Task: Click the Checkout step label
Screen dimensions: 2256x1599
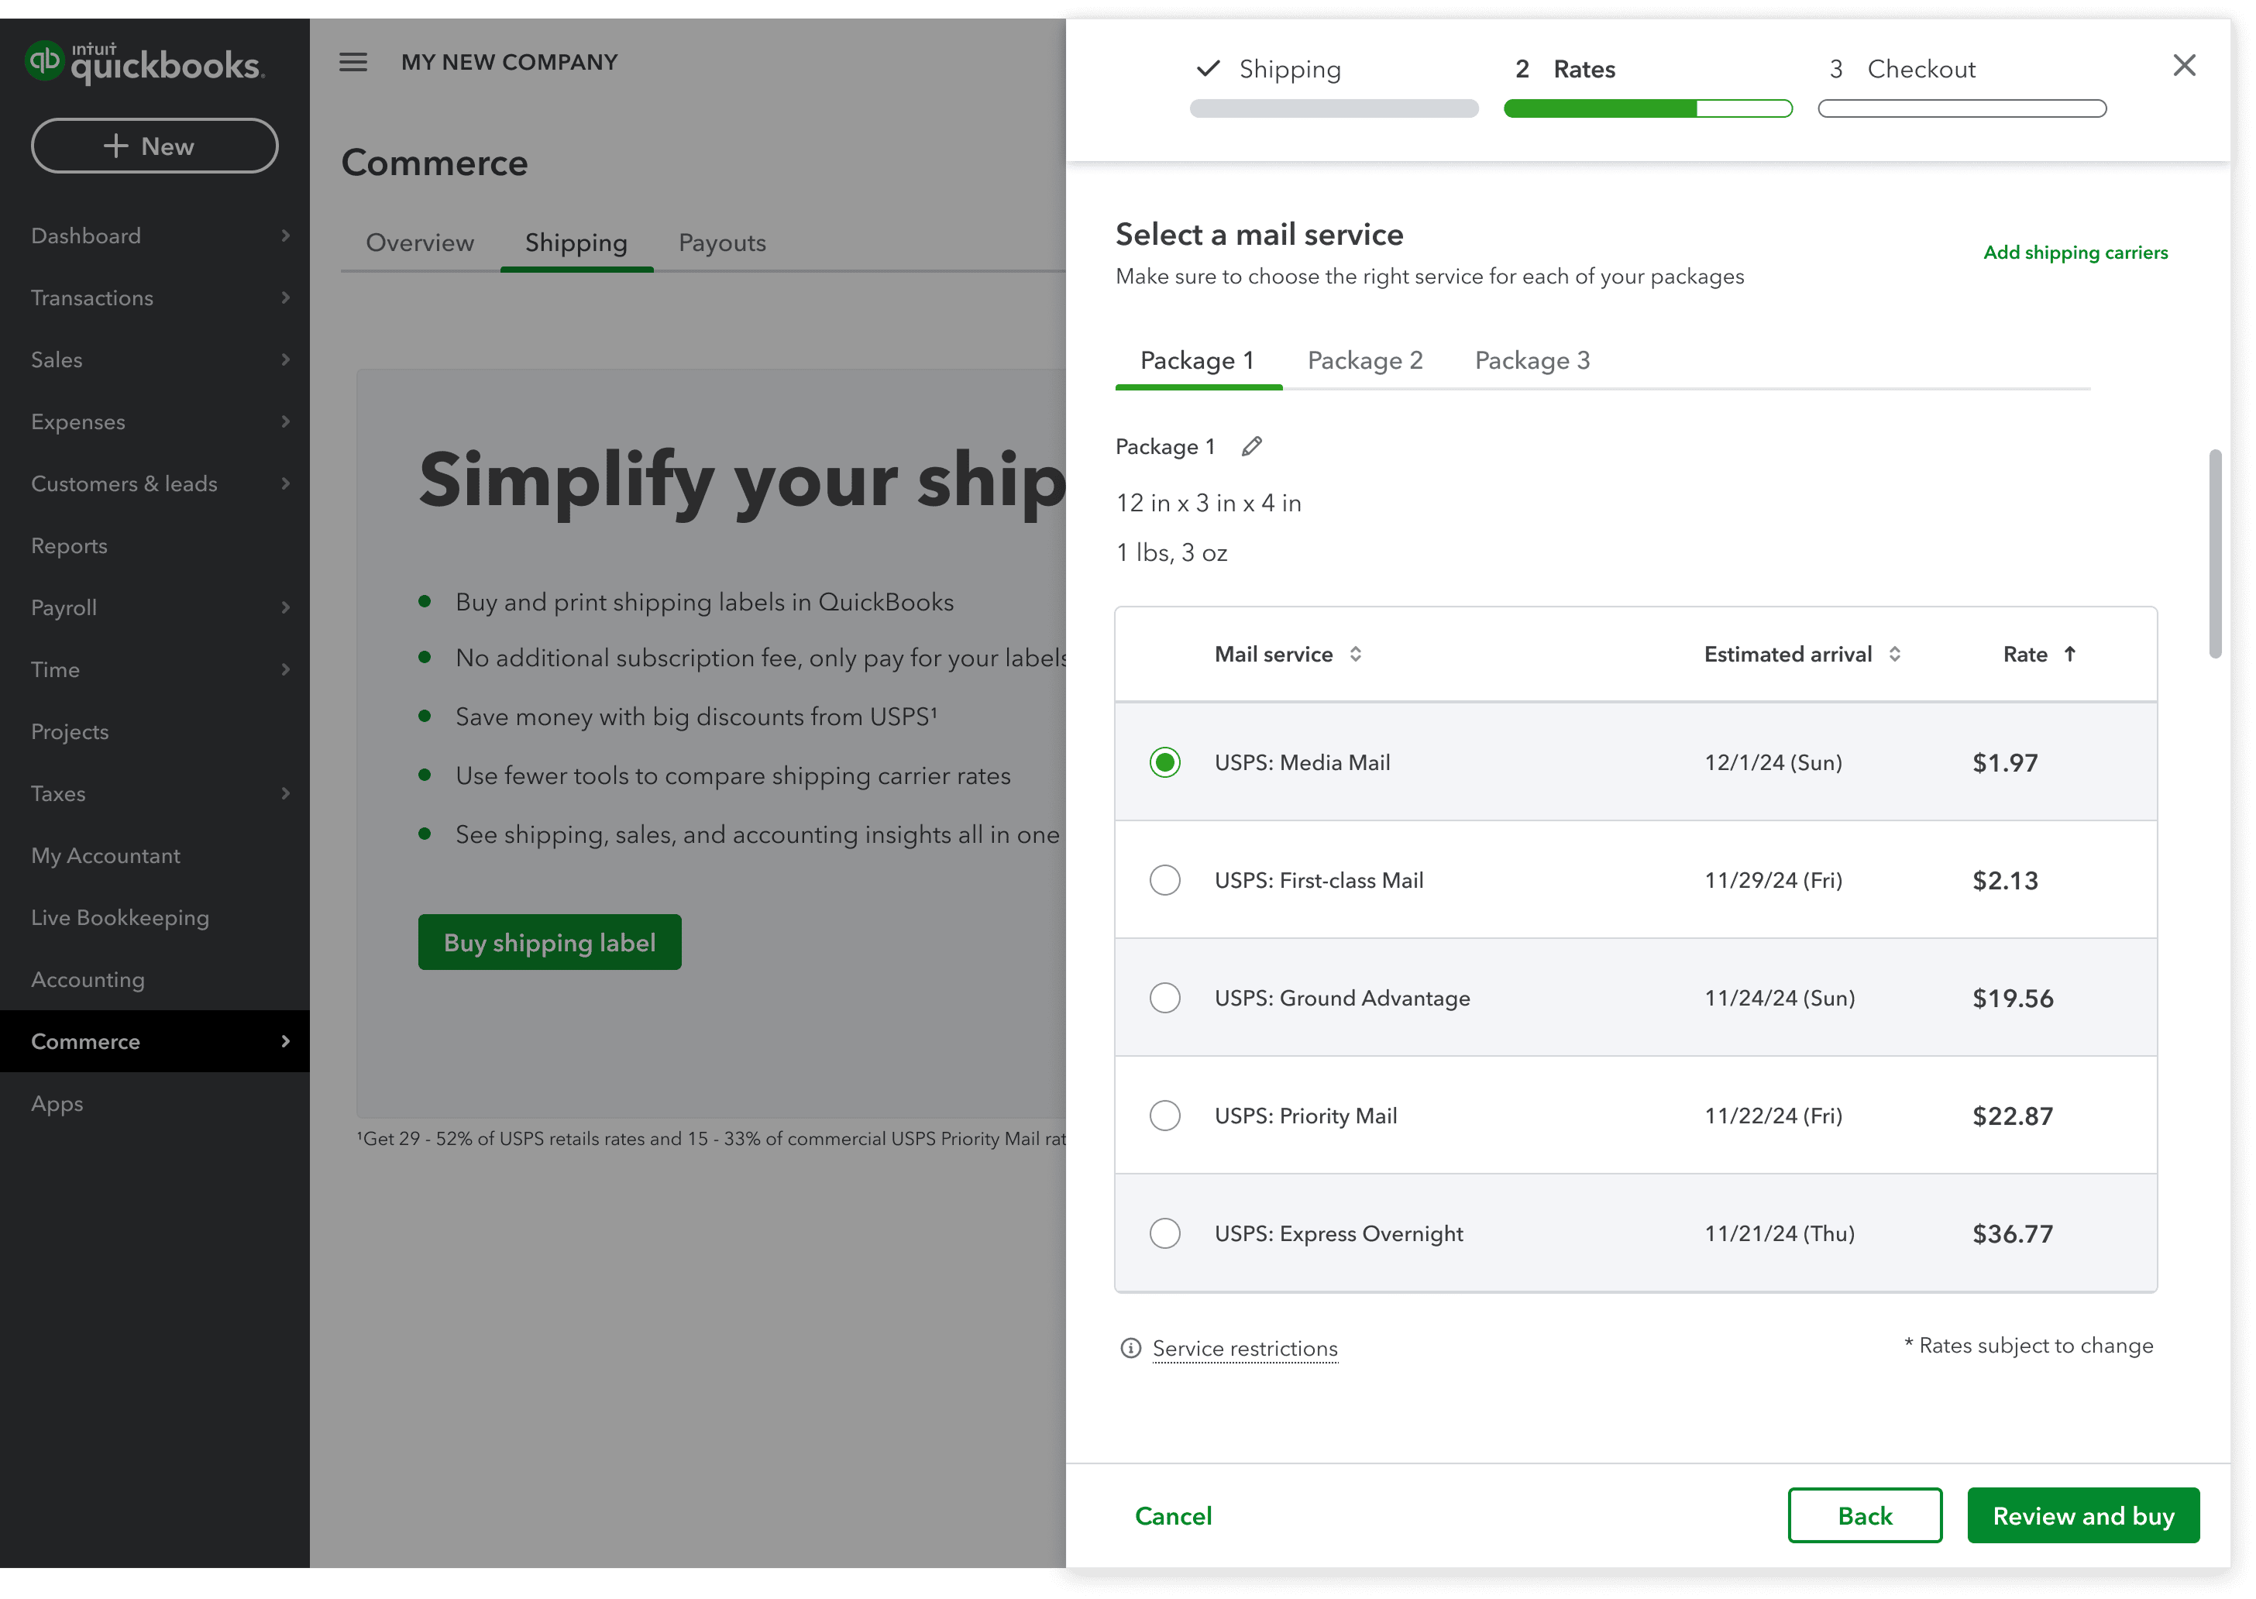Action: pos(1921,69)
